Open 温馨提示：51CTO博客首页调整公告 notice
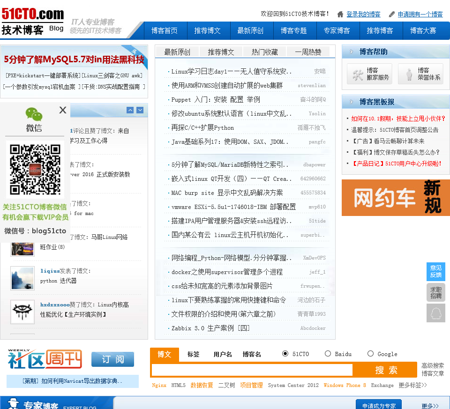The width and height of the screenshot is (450, 409). (395, 130)
